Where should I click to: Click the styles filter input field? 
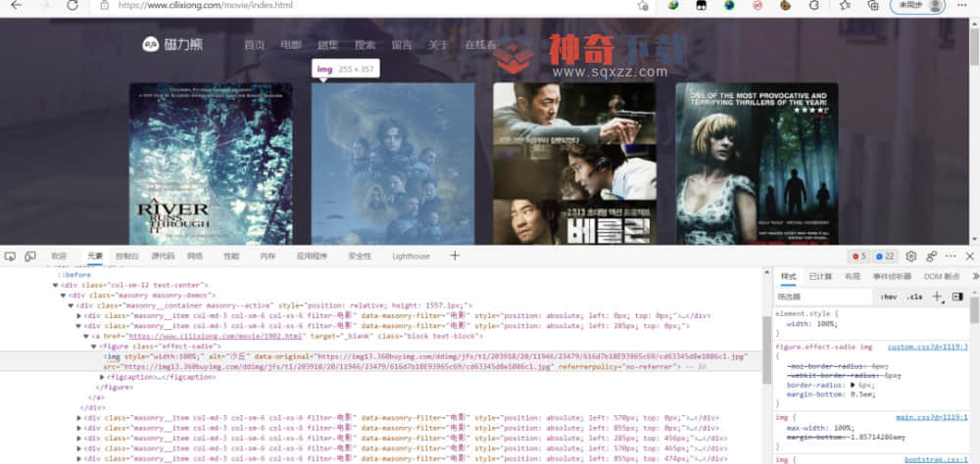[x=823, y=297]
